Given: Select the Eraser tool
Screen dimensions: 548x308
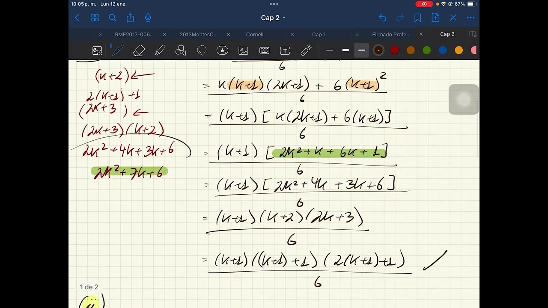Looking at the screenshot, I should coord(139,50).
